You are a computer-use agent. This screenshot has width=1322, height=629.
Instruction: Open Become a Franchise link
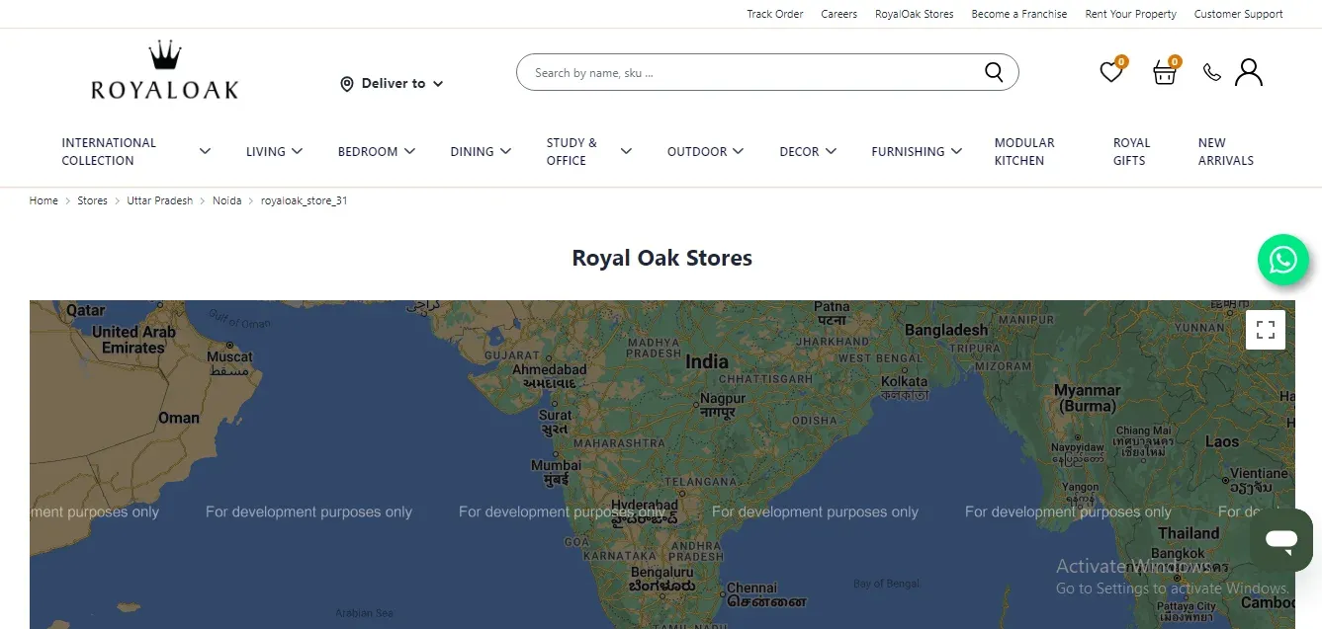pos(1019,14)
